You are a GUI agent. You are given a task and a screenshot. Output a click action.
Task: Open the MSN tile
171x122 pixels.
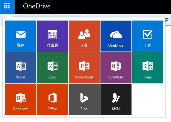point(116,100)
